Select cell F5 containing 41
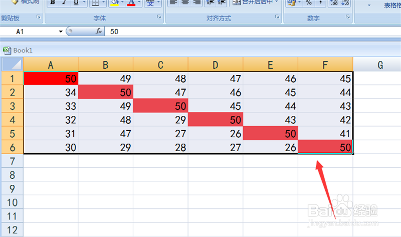The width and height of the screenshot is (401, 237). [x=325, y=133]
